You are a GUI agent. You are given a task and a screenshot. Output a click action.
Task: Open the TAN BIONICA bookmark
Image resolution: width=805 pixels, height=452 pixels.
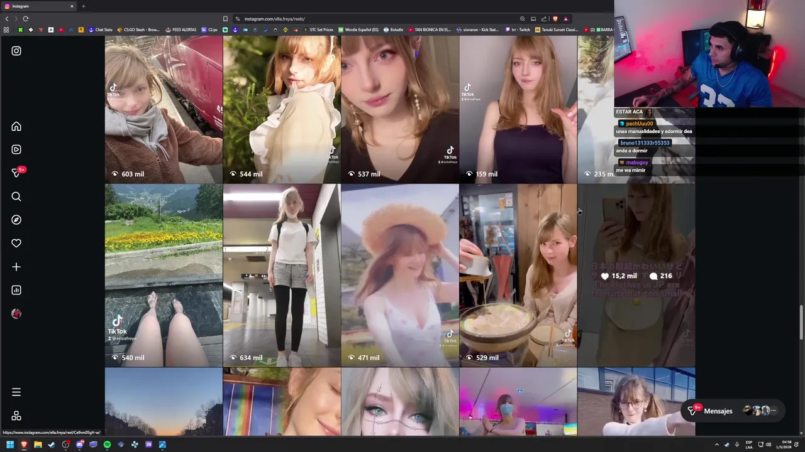coord(430,30)
